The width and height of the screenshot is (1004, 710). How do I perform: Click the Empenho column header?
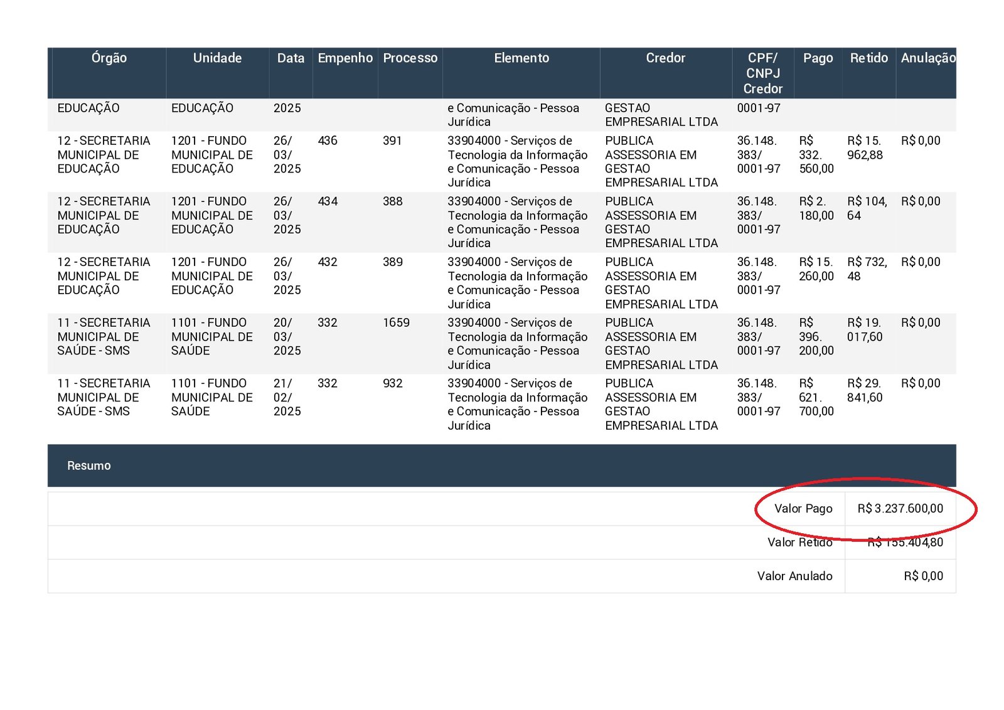tap(345, 58)
